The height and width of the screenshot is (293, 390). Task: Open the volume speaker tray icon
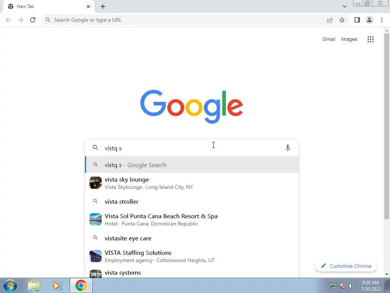click(x=352, y=285)
